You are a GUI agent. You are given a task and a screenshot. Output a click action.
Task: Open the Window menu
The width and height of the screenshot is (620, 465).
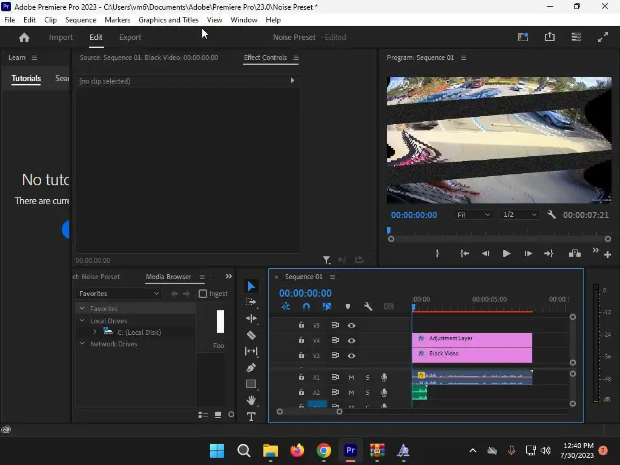click(244, 20)
